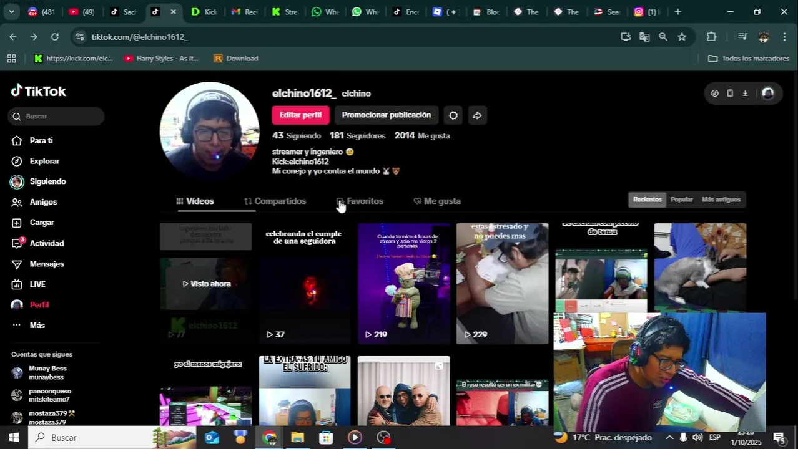Expand the tab search dropdown arrow

coord(11,12)
